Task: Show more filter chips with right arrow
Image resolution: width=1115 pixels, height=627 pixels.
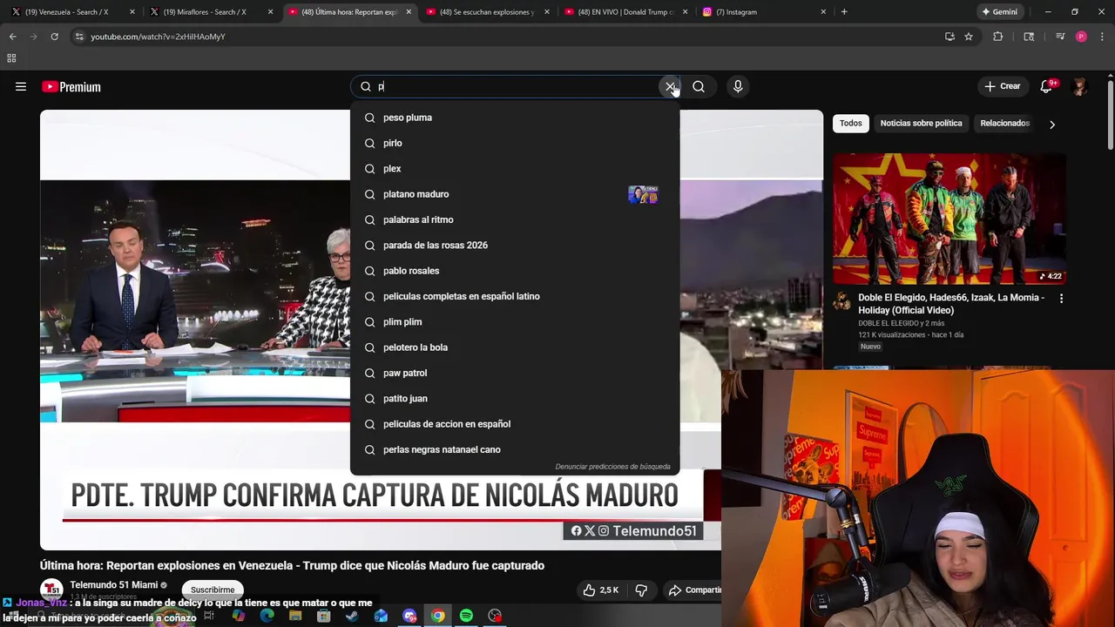Action: click(1052, 124)
